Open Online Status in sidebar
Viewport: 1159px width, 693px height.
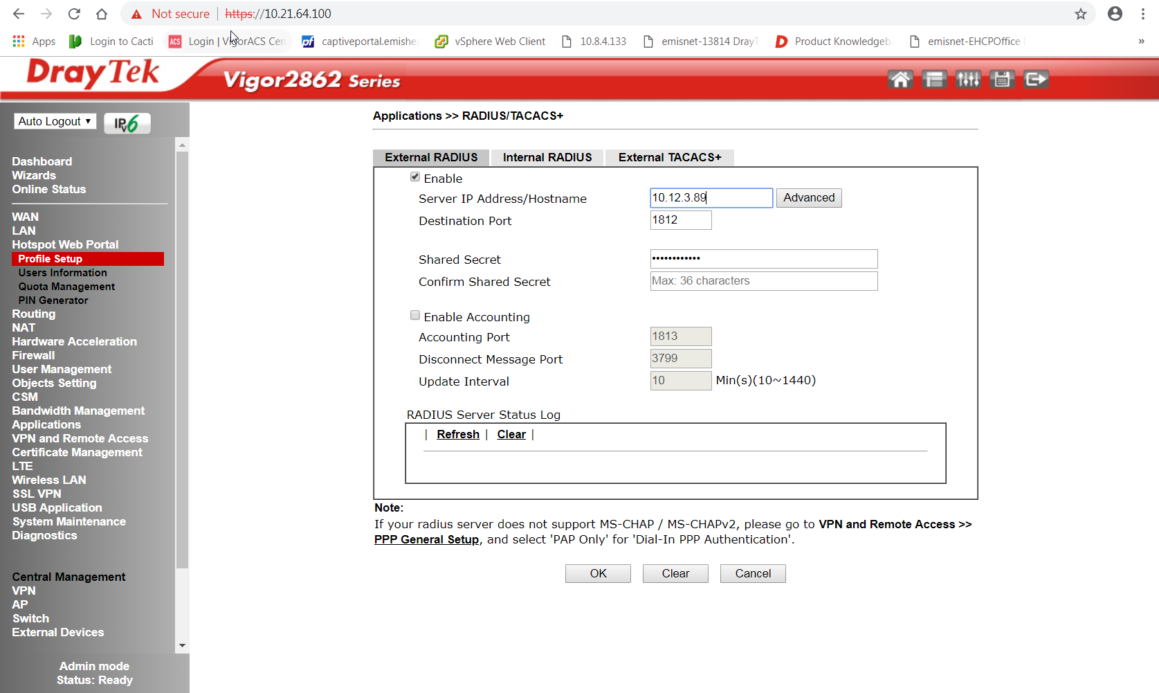click(x=48, y=189)
